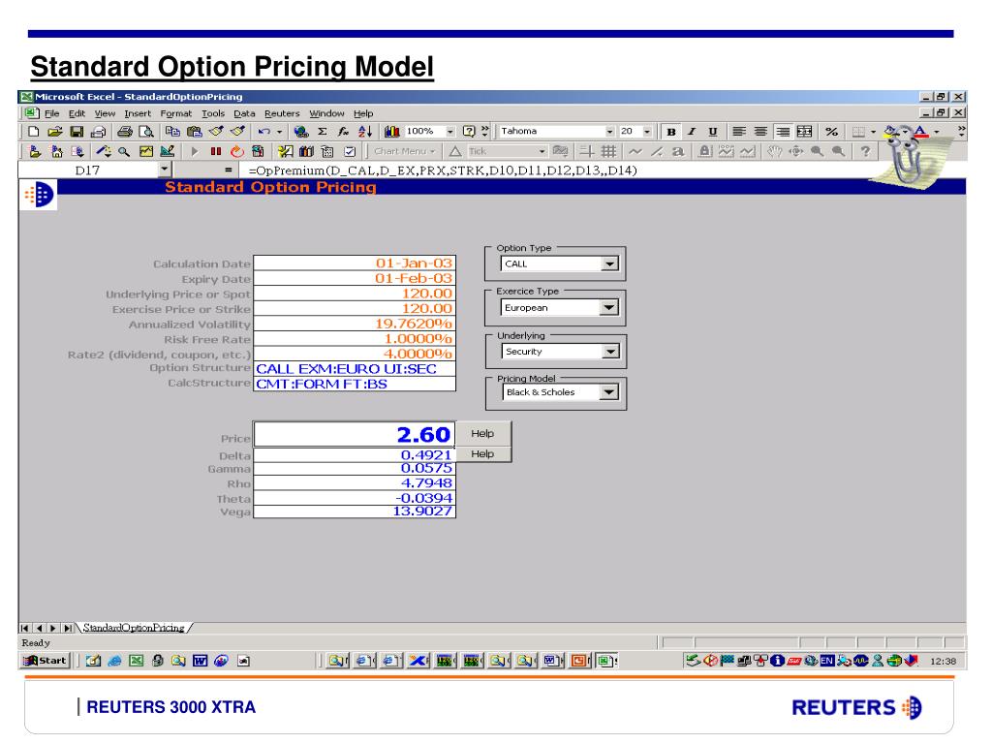The width and height of the screenshot is (992, 744).
Task: Click the first-sheet tab navigation arrow
Action: [24, 628]
